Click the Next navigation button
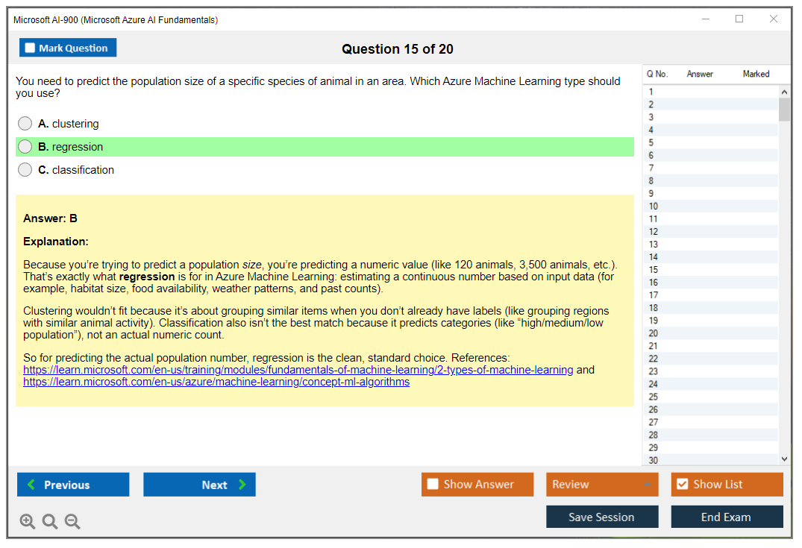802x548 pixels. pyautogui.click(x=199, y=484)
